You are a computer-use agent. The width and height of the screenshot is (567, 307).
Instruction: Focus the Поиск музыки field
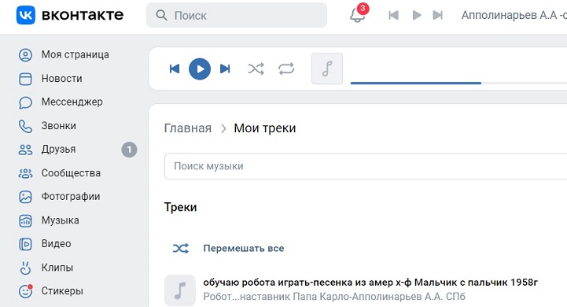point(366,166)
